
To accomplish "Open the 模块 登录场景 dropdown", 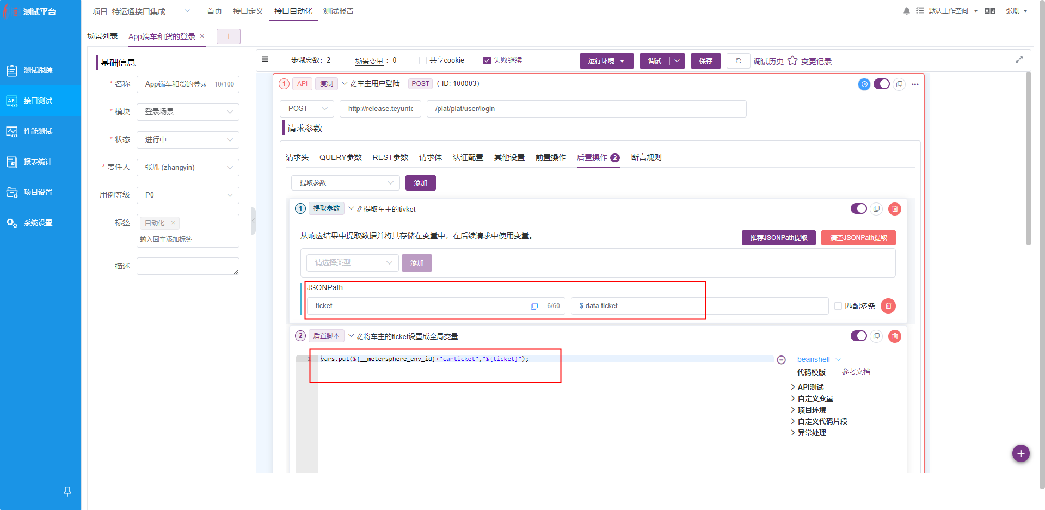I will click(188, 112).
